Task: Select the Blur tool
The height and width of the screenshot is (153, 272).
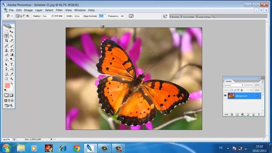Action: point(6,59)
